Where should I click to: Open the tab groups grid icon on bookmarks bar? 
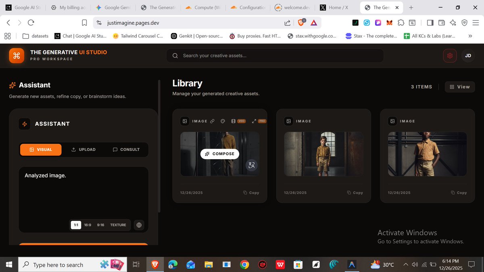(7, 36)
